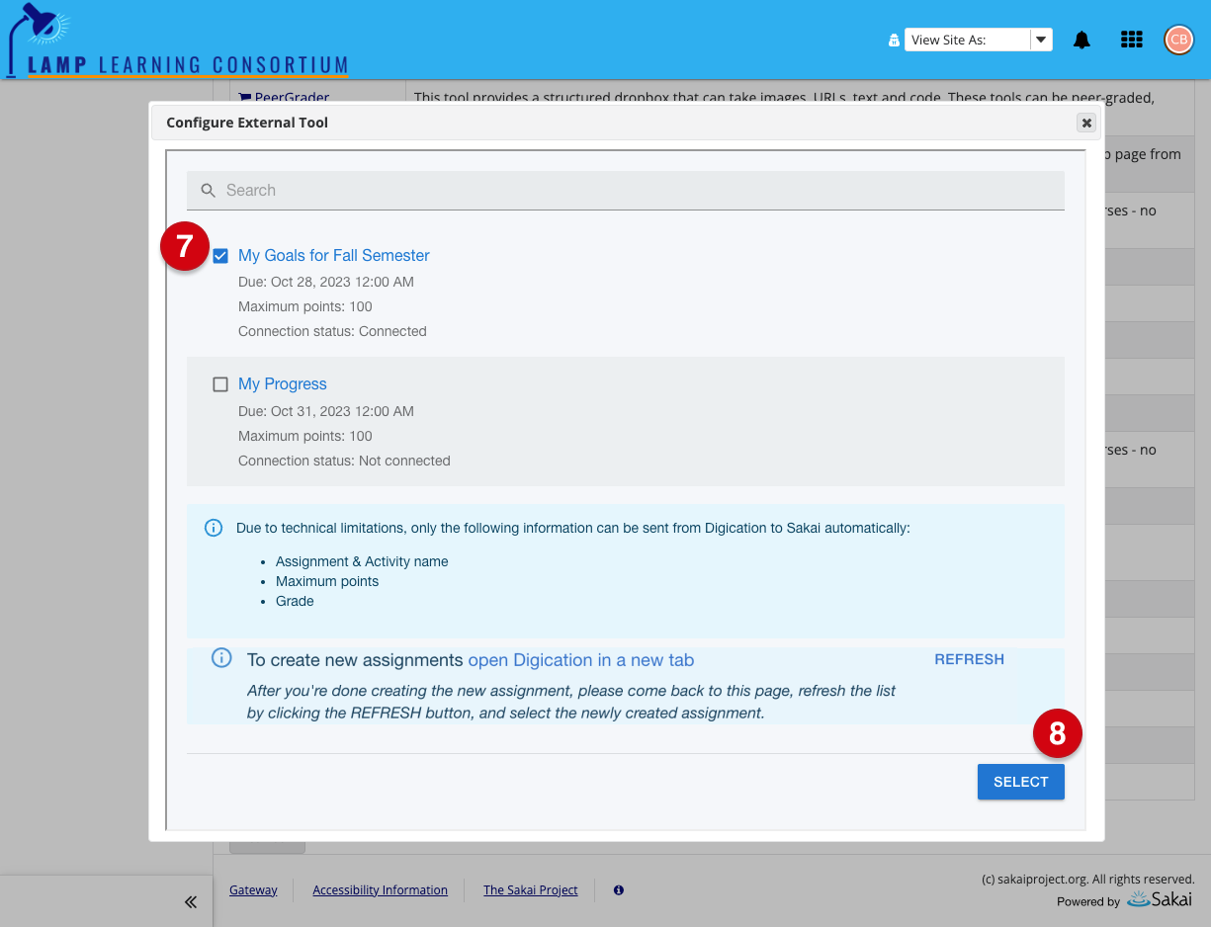1211x927 pixels.
Task: Click 'Connection status: Connected' text
Action: pyautogui.click(x=332, y=331)
